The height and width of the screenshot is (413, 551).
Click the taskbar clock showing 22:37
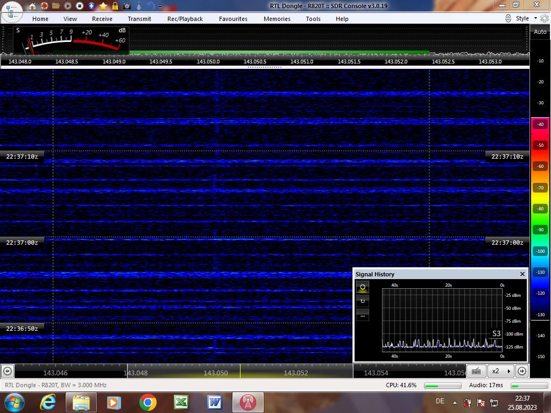[522, 402]
